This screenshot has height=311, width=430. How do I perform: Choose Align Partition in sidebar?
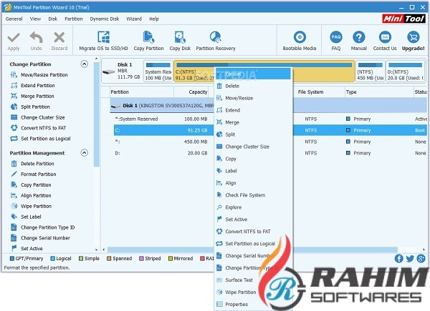(31, 196)
